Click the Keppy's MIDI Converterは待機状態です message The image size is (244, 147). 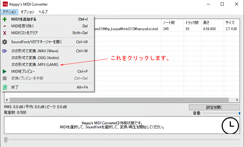point(112,123)
